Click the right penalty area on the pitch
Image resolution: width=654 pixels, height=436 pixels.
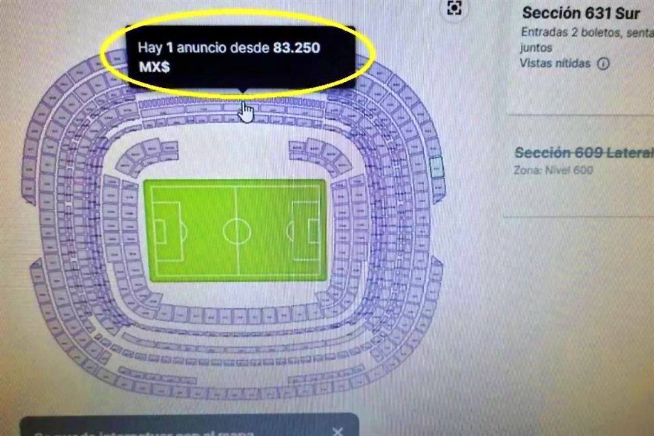307,231
